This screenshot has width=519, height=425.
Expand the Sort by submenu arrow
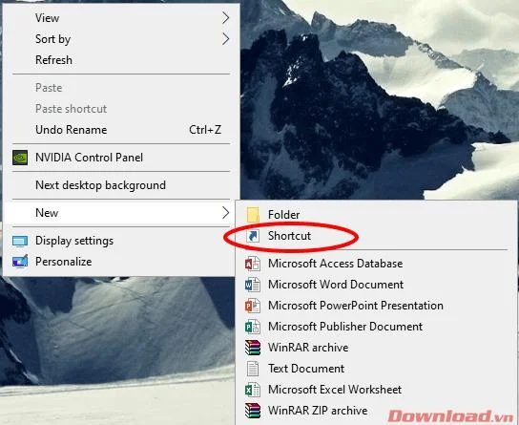225,39
